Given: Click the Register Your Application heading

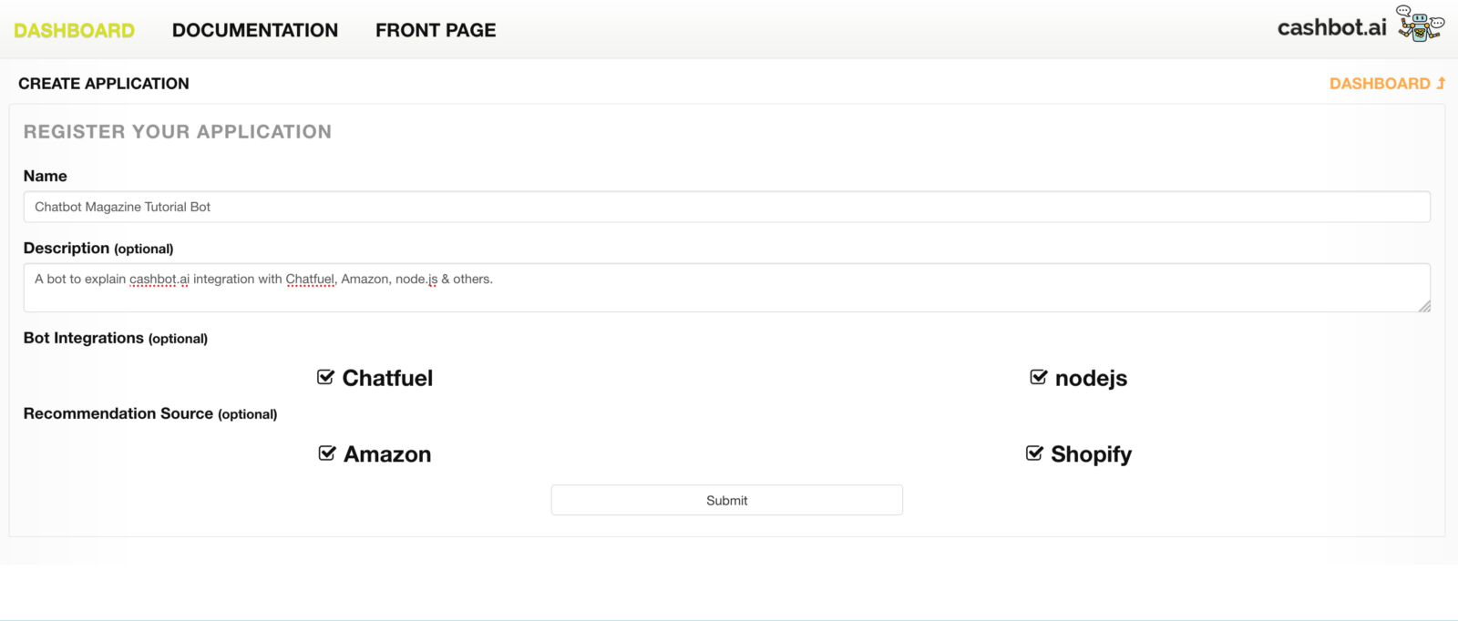Looking at the screenshot, I should (178, 132).
